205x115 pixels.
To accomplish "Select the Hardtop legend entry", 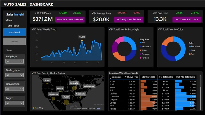I will pyautogui.click(x=144, y=58).
